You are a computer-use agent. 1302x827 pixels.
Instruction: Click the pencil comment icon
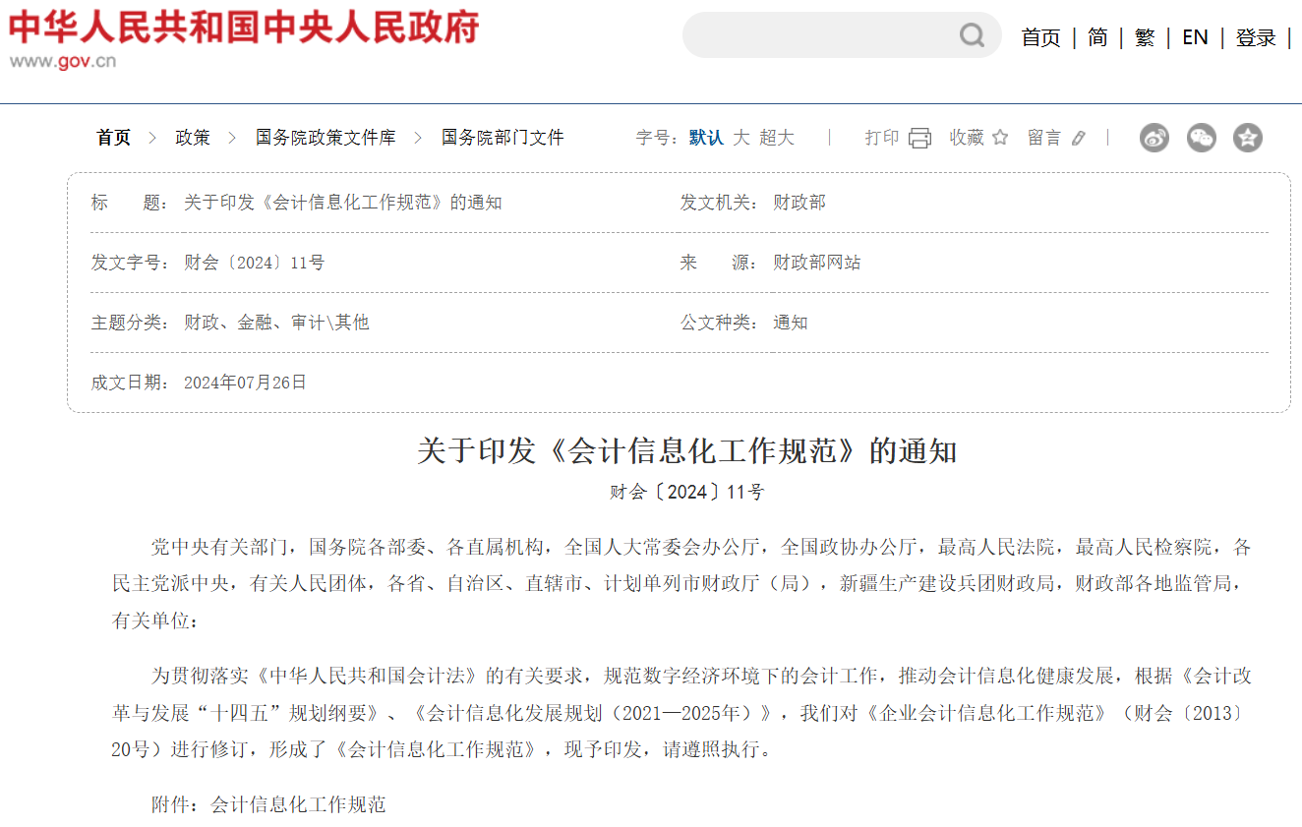(x=1079, y=138)
